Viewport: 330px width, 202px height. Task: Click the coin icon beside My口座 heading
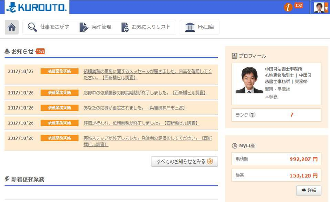(x=235, y=145)
